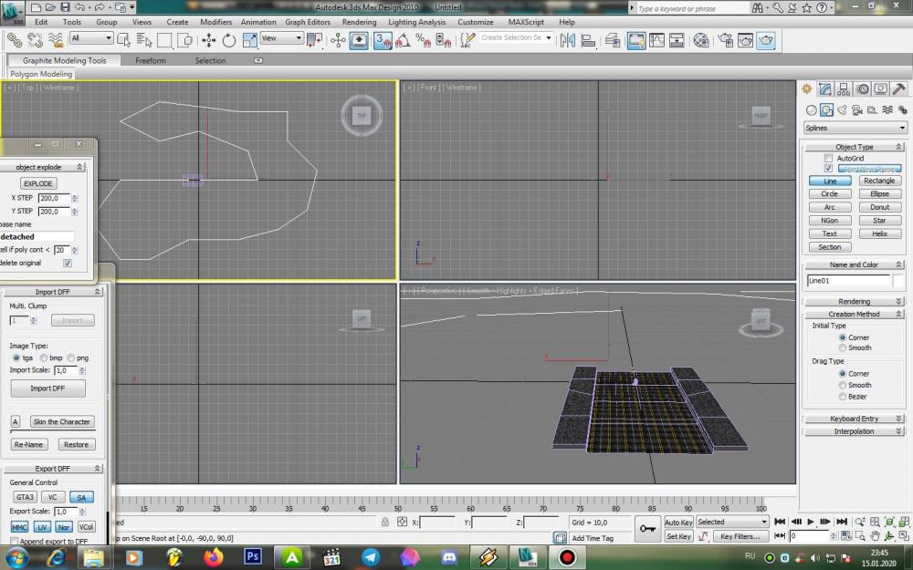Open the Curve Editor icon

[656, 40]
